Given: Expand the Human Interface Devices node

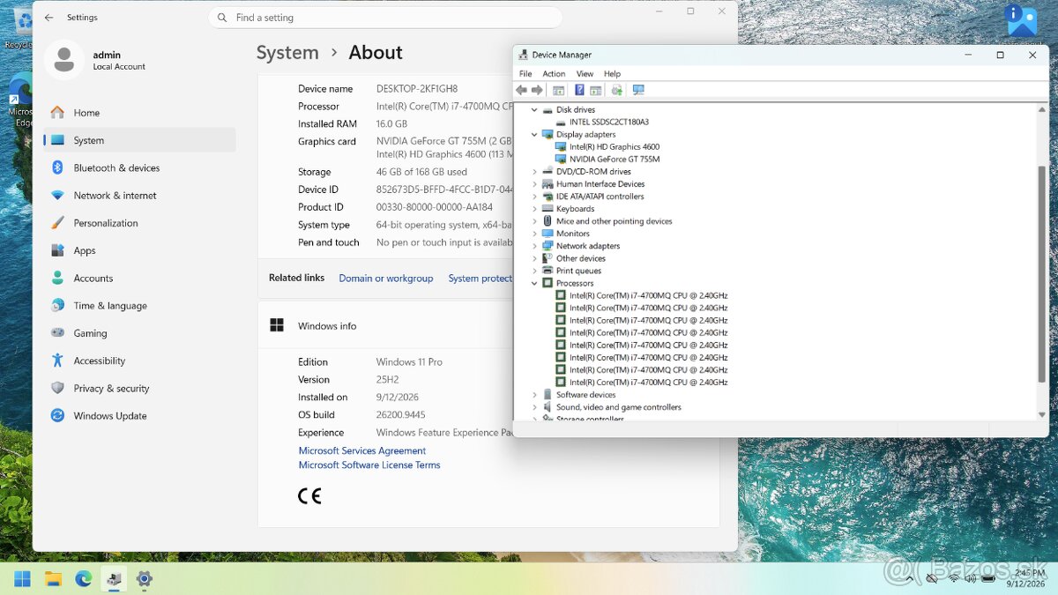Looking at the screenshot, I should click(x=534, y=184).
